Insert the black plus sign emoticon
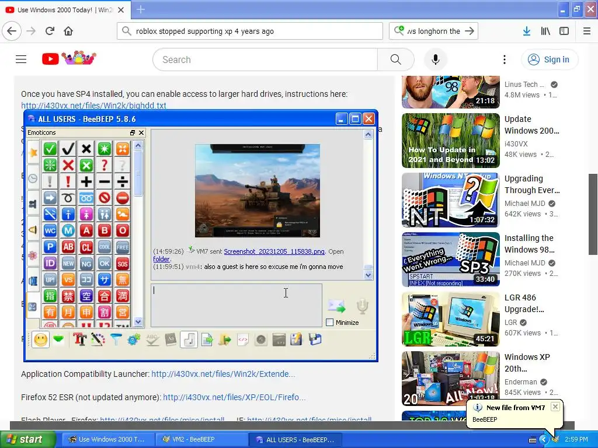This screenshot has height=448, width=598. tap(86, 182)
